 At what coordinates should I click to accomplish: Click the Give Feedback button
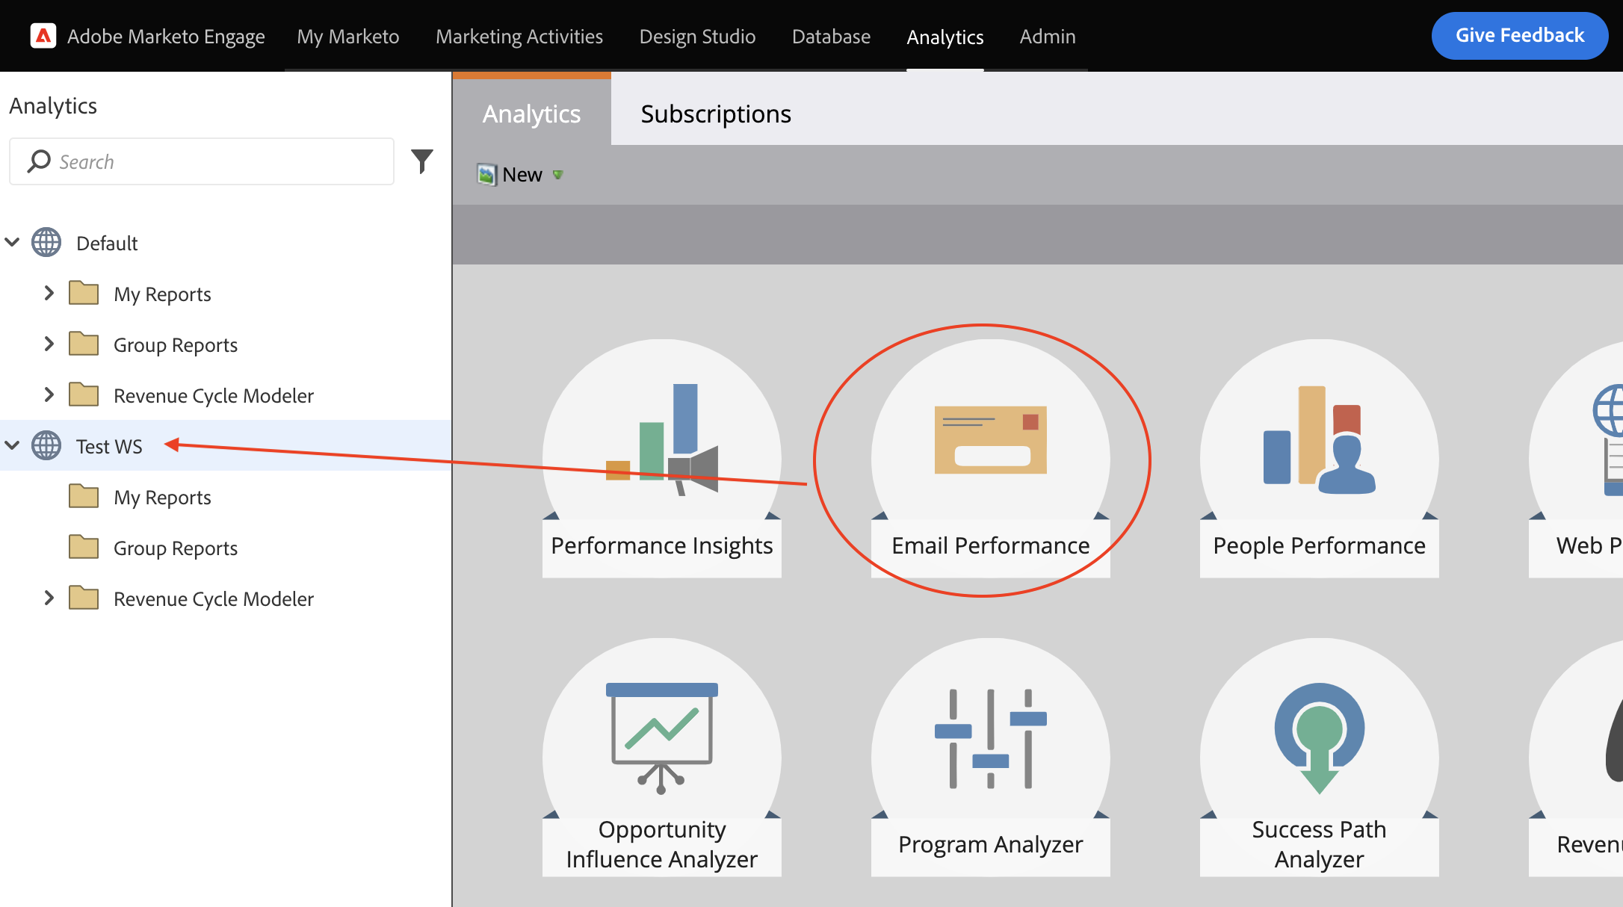[1519, 34]
